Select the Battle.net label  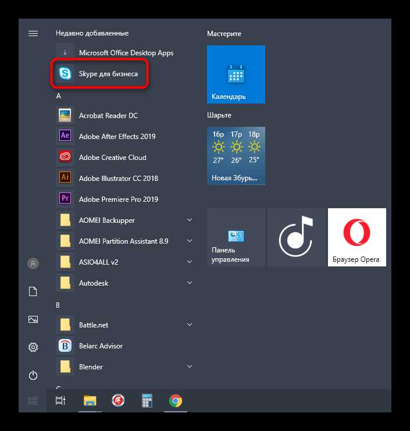click(x=94, y=325)
